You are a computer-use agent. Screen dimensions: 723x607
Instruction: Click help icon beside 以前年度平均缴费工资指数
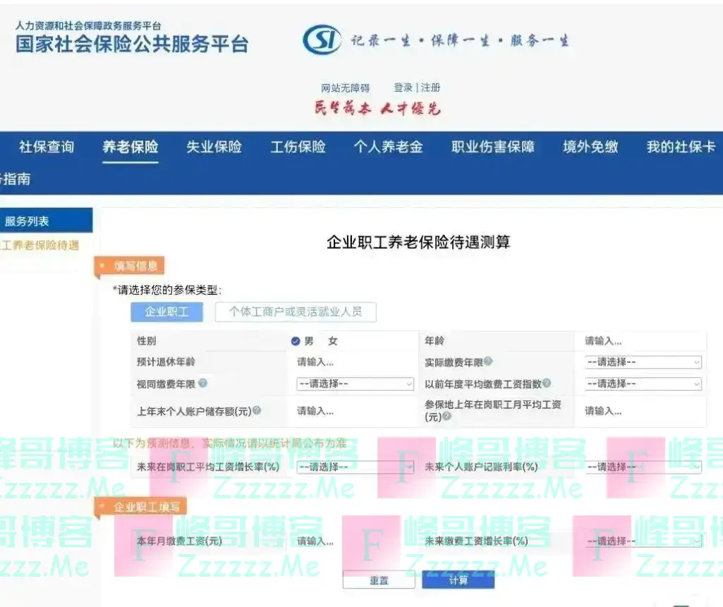pyautogui.click(x=547, y=383)
